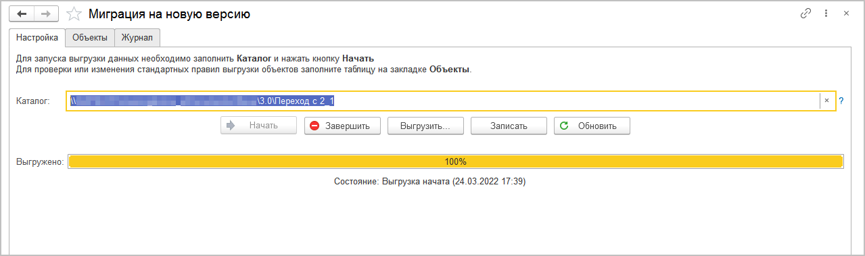The width and height of the screenshot is (865, 256).
Task: Show the Журнал tab
Action: tap(137, 38)
